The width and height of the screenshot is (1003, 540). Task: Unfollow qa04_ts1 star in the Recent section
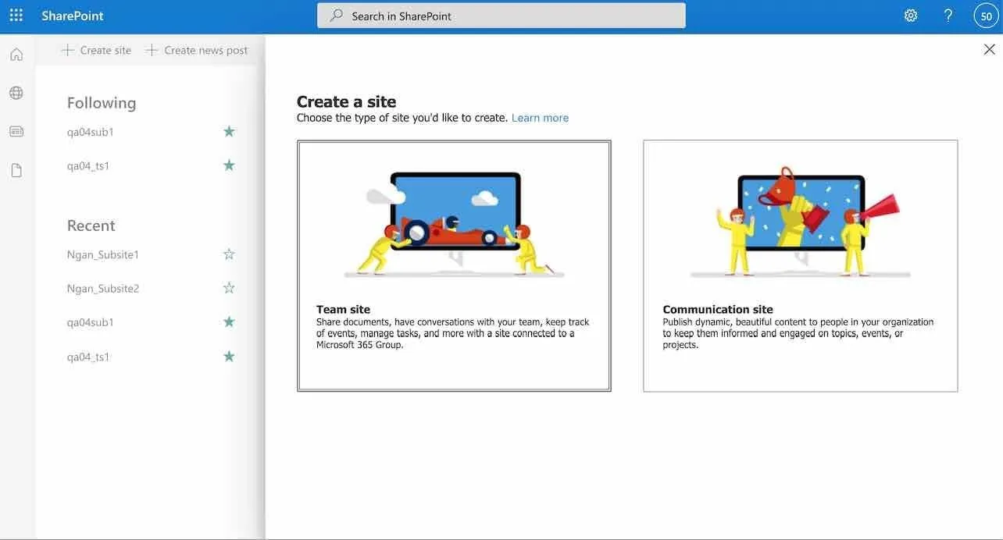[x=229, y=357]
